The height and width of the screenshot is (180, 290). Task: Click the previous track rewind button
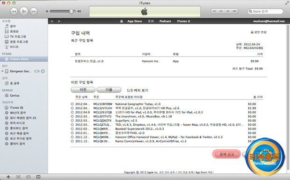pyautogui.click(x=14, y=12)
